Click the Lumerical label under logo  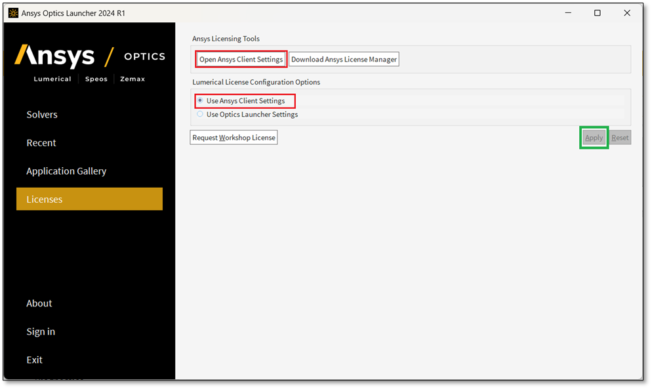[52, 79]
